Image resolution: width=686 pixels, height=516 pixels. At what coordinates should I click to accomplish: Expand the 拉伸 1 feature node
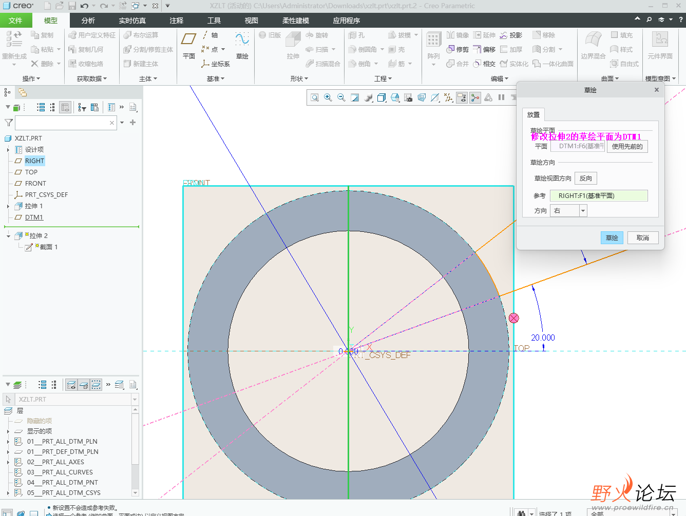(8, 206)
